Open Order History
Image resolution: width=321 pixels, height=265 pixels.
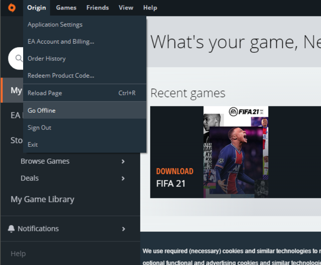tap(47, 59)
